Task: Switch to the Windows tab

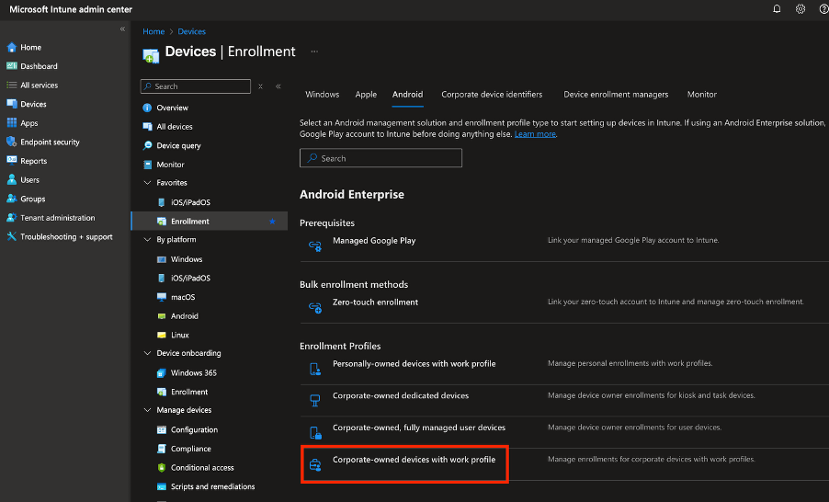Action: (x=322, y=94)
